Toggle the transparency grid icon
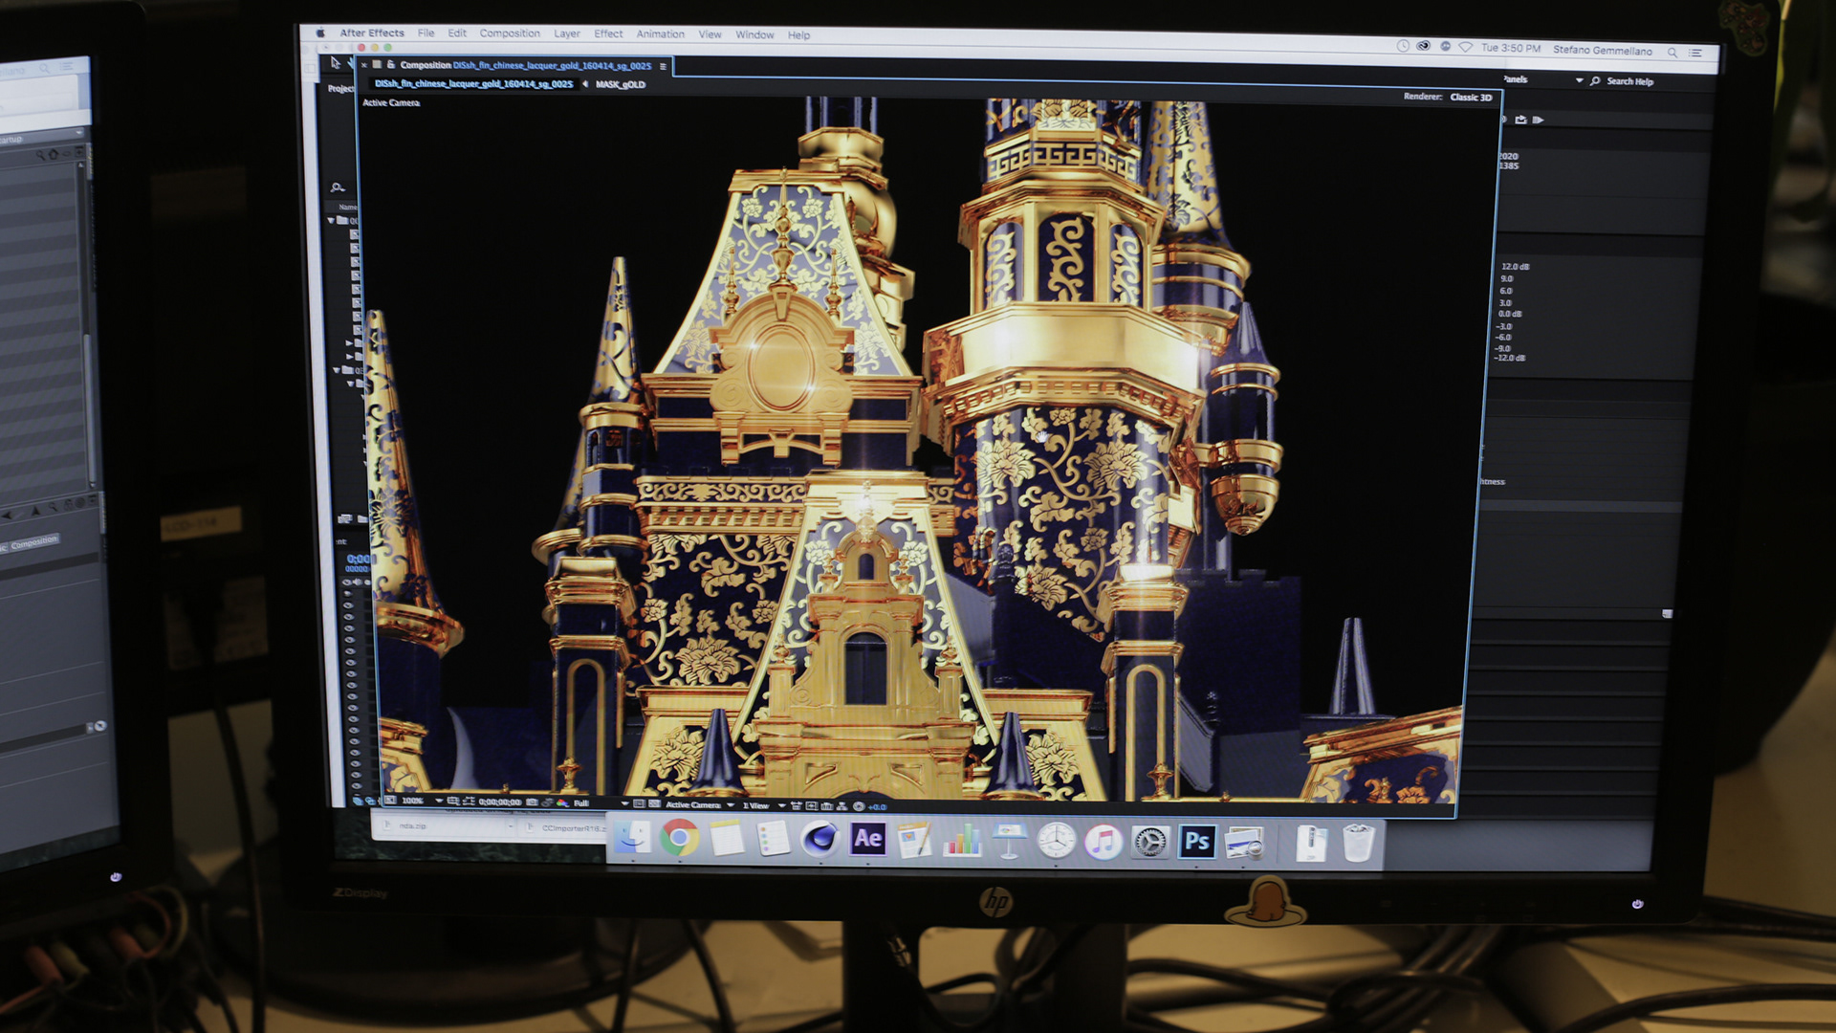1836x1033 pixels. pyautogui.click(x=654, y=803)
